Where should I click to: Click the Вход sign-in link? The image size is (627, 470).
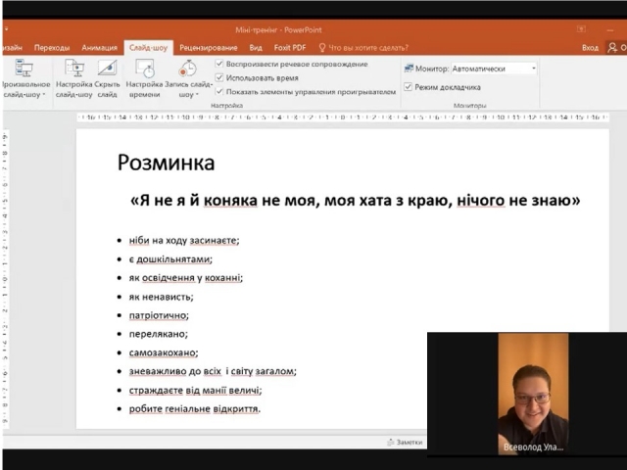click(590, 48)
